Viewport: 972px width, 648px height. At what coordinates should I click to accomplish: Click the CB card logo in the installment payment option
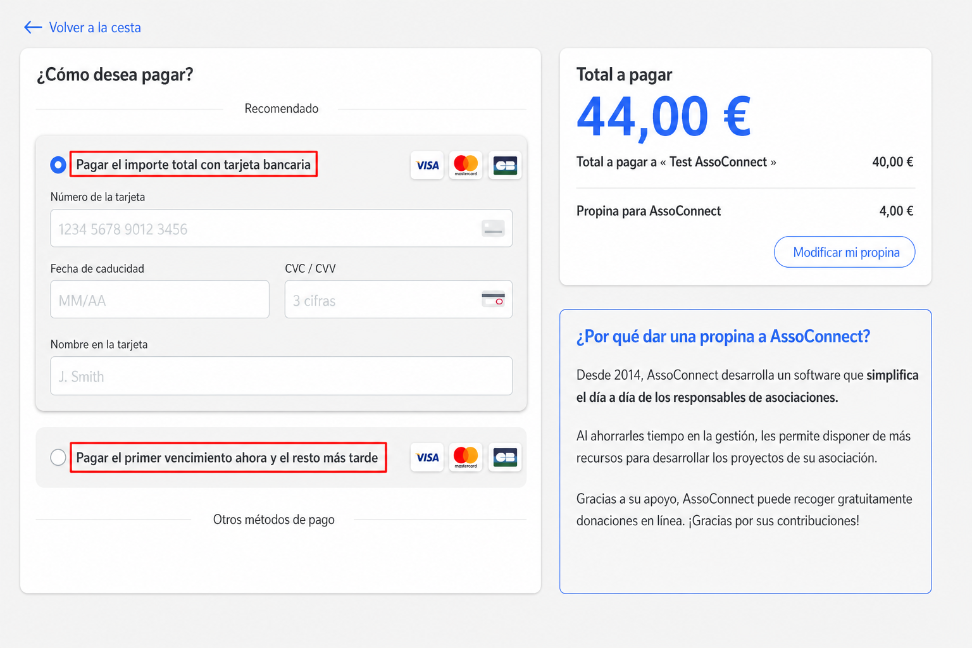click(x=505, y=458)
